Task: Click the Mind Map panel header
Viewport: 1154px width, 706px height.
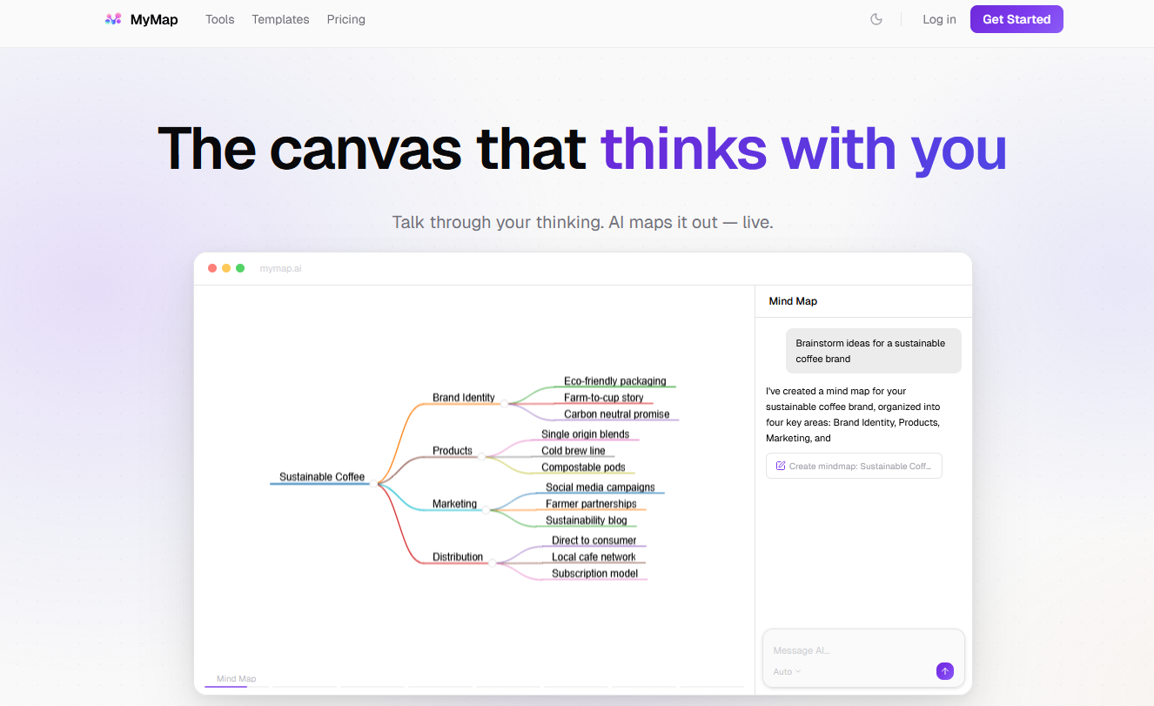Action: [793, 301]
